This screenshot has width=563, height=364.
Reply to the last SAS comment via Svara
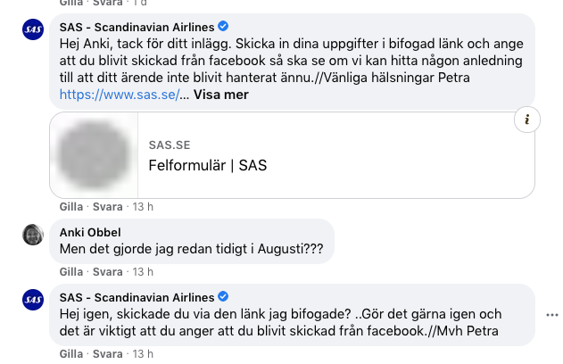coord(108,355)
